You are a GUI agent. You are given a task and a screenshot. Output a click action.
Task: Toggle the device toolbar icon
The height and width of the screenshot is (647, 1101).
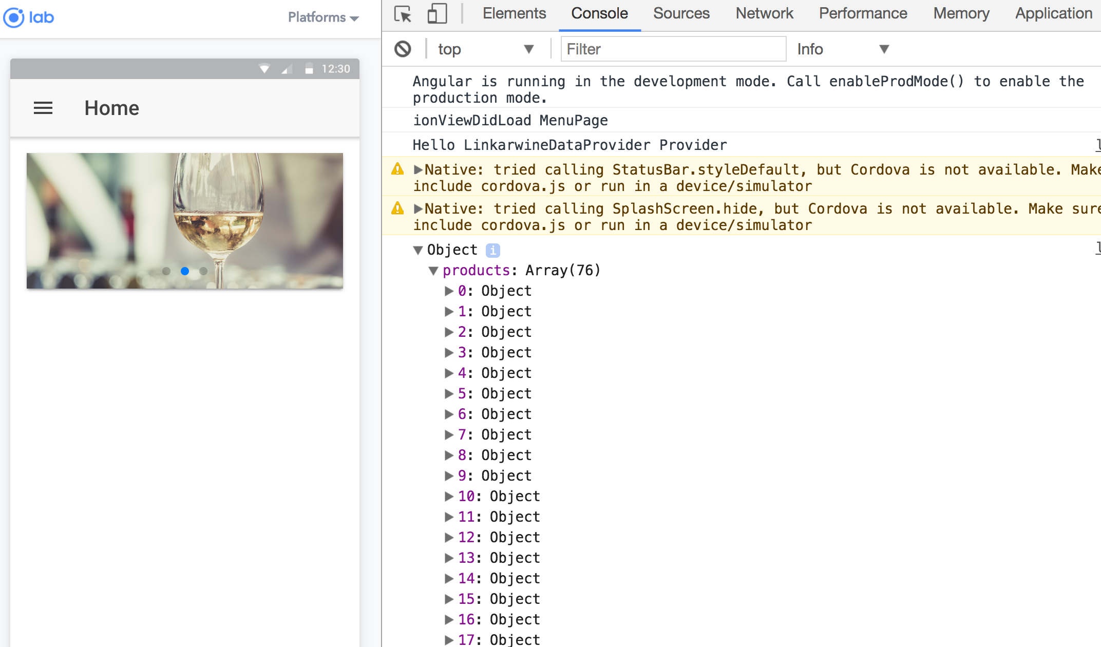[x=437, y=14]
